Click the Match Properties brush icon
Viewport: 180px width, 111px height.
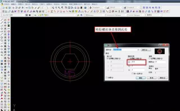click(39, 8)
